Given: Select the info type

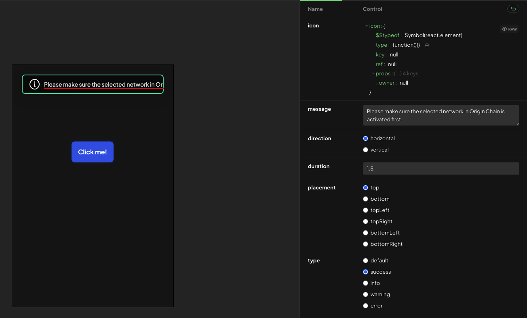Looking at the screenshot, I should coord(365,283).
